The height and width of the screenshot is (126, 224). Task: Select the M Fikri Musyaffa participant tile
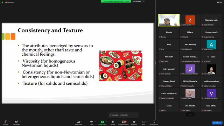(x=190, y=81)
